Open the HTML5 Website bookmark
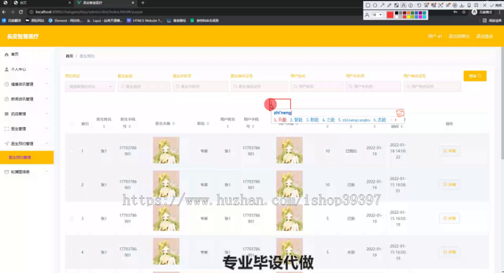Screen dimensions: 504x273 click(x=144, y=20)
